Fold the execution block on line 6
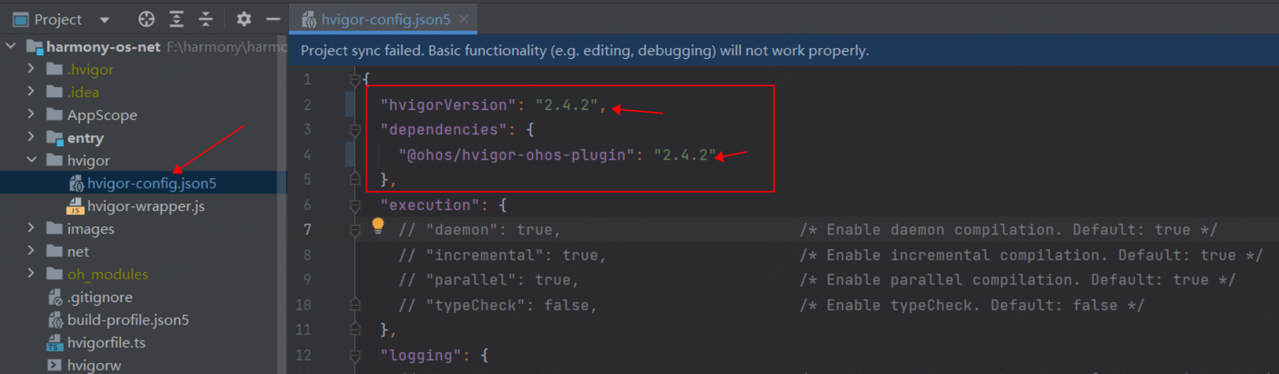The image size is (1279, 374). pyautogui.click(x=355, y=205)
